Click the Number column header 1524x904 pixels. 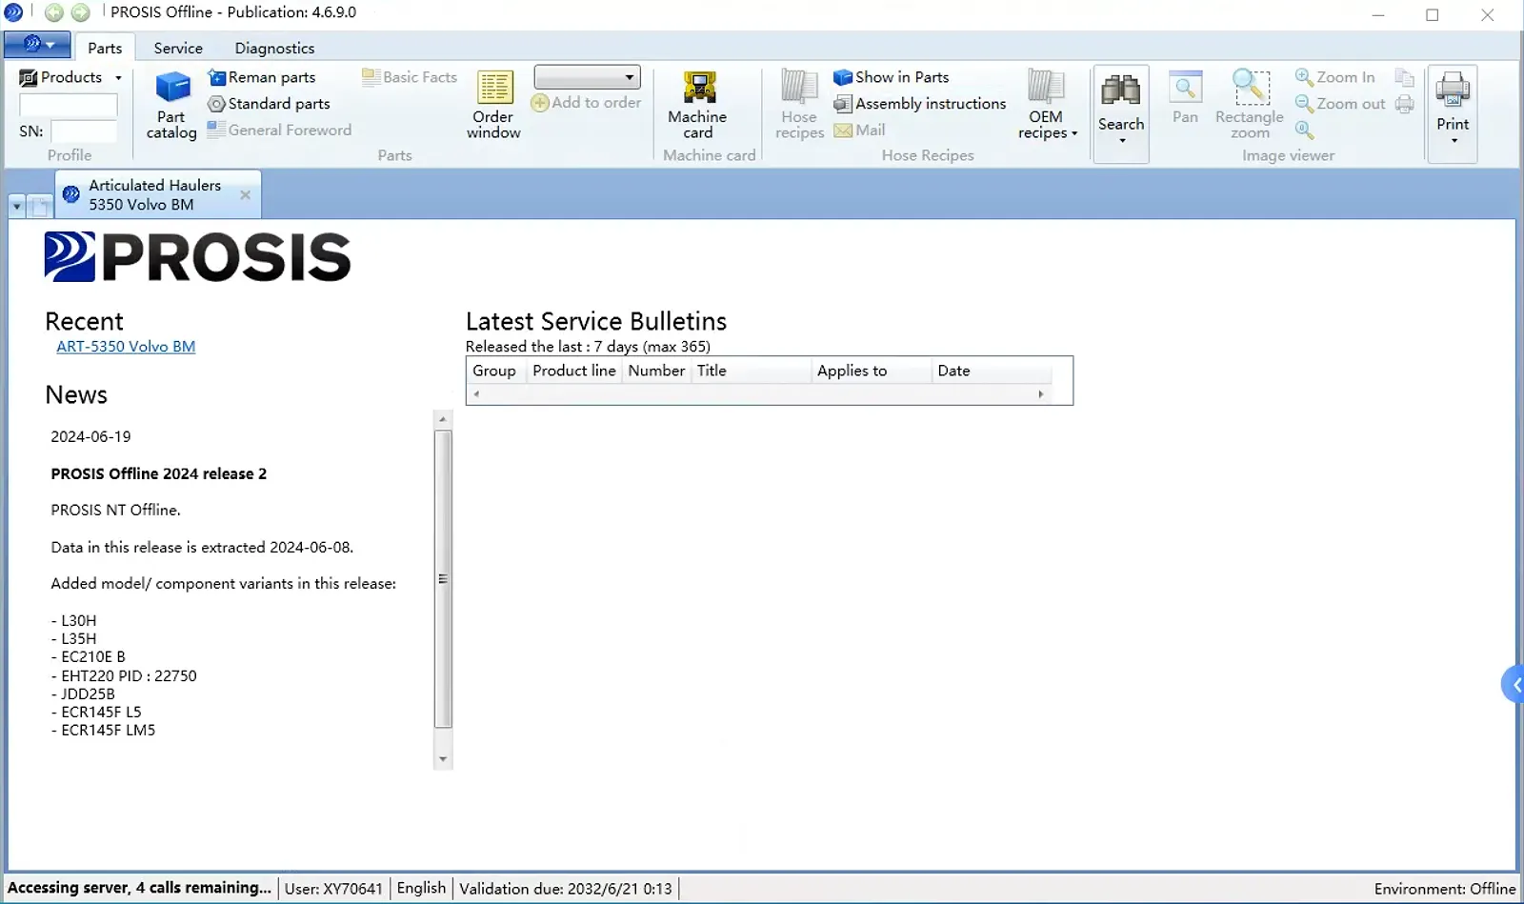(x=656, y=371)
